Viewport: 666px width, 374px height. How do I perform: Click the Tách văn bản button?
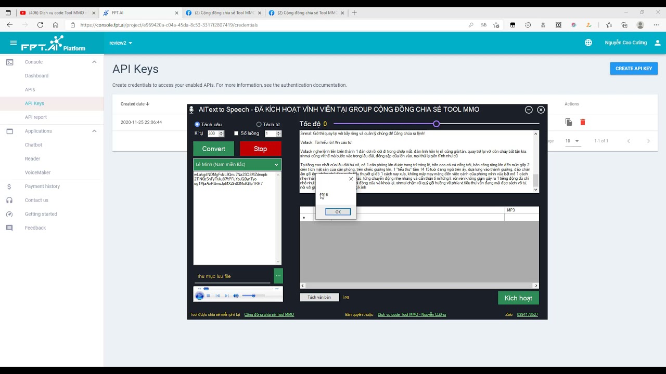[319, 297]
